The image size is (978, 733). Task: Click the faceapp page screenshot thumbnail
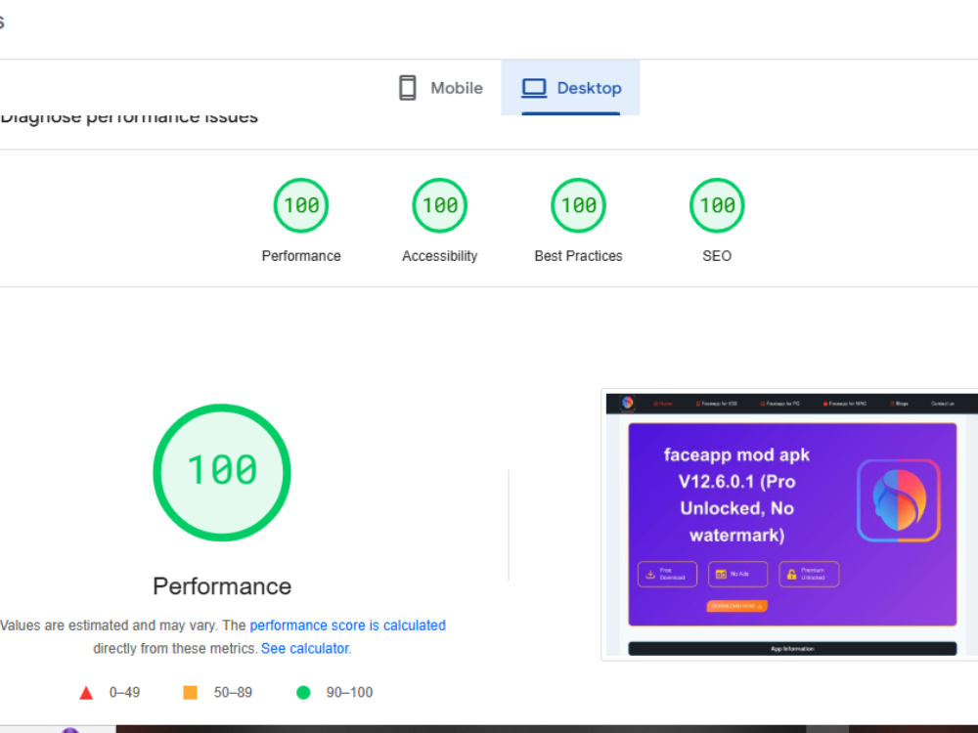(791, 524)
